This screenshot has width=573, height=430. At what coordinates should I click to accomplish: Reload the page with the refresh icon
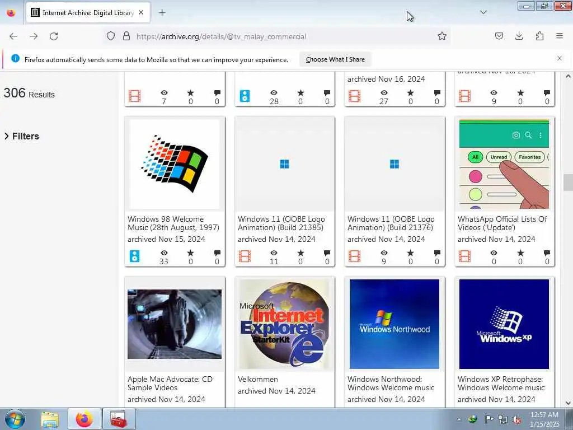coord(54,36)
